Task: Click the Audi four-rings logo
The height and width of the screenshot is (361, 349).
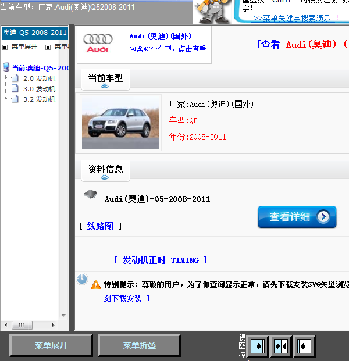Action: pyautogui.click(x=98, y=43)
